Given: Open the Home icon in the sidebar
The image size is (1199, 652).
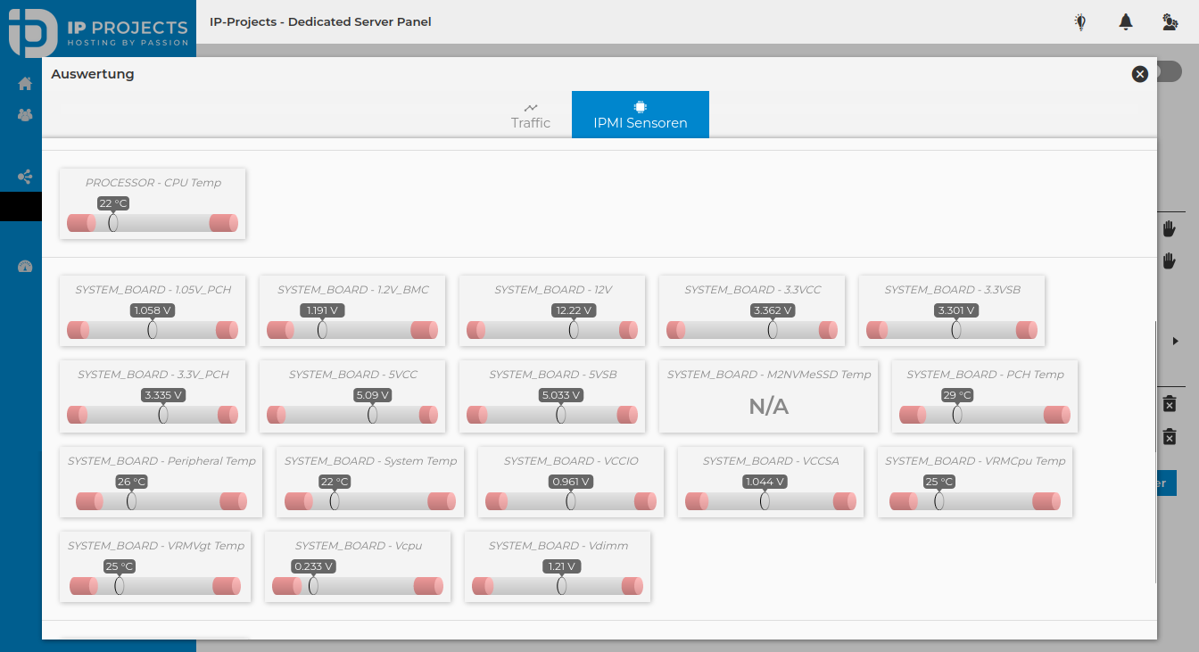Looking at the screenshot, I should pos(24,83).
